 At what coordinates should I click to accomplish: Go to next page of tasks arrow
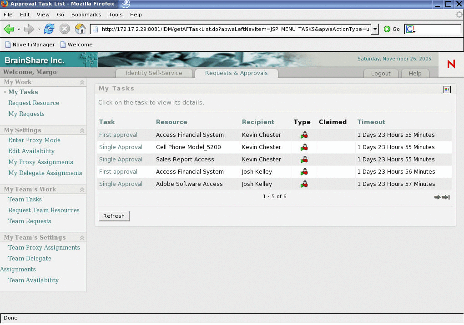(x=437, y=197)
